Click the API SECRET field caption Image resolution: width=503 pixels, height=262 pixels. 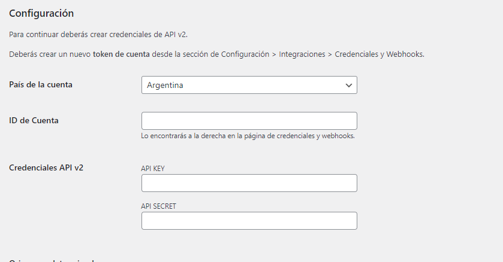tap(158, 206)
